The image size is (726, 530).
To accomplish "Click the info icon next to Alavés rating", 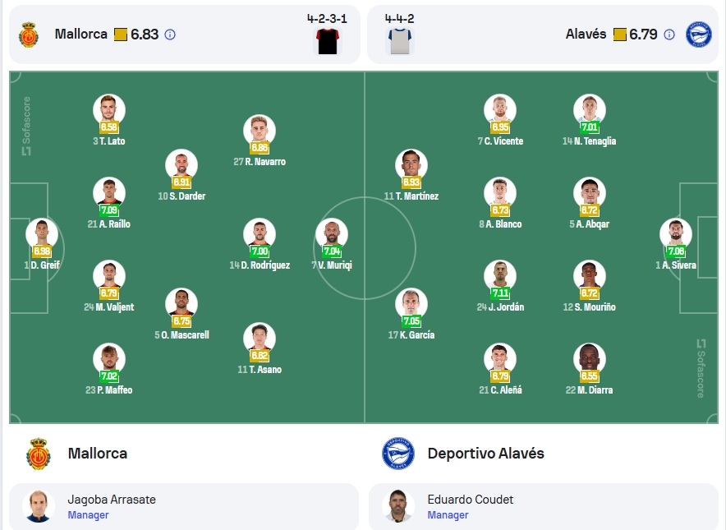I will 669,35.
